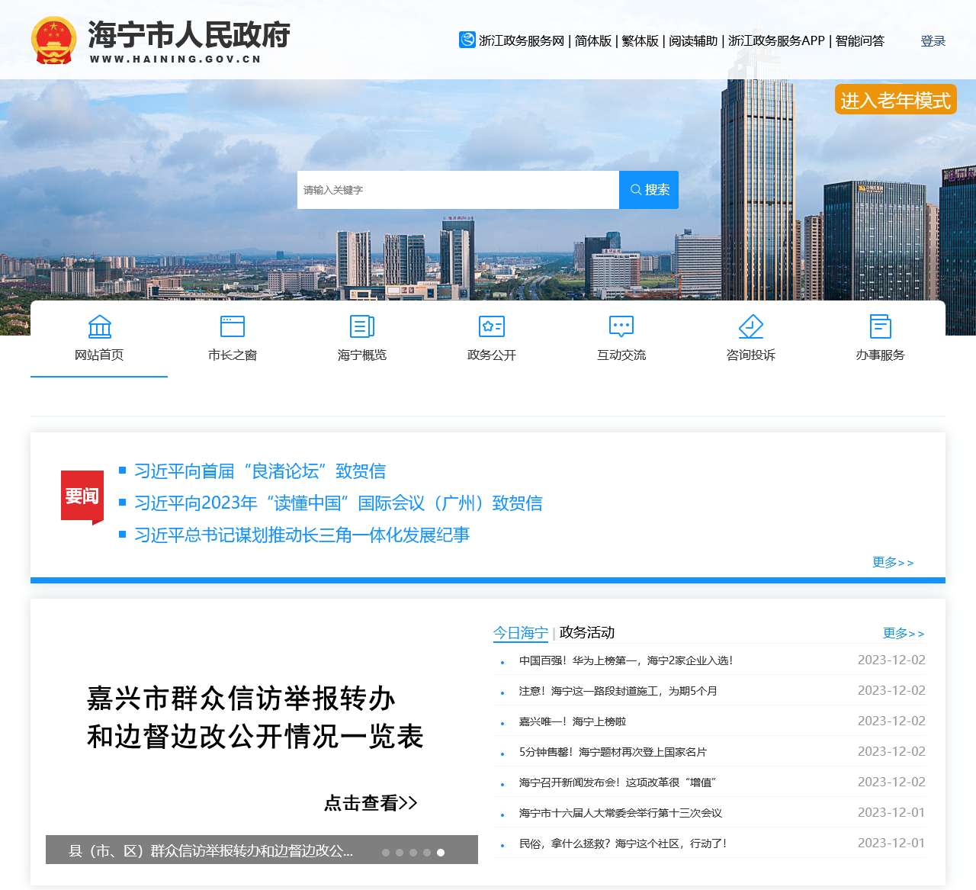The image size is (976, 890).
Task: Click the 海宁概览 document icon
Action: coord(362,326)
